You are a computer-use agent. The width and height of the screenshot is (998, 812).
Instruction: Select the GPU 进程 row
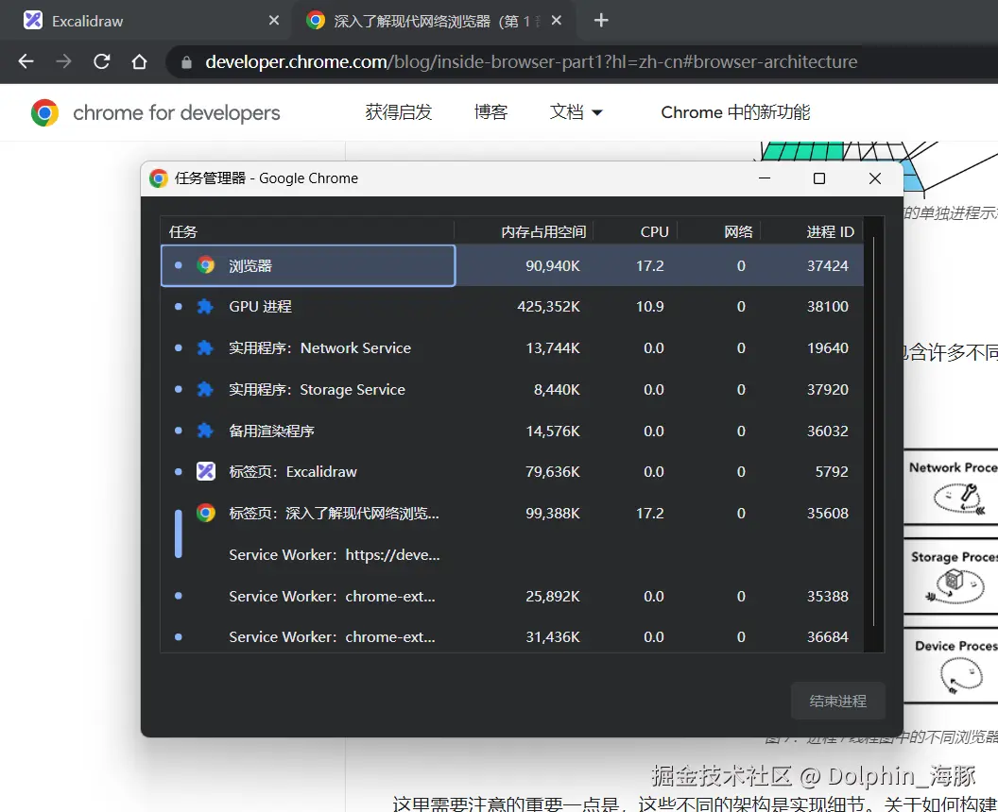click(x=512, y=307)
